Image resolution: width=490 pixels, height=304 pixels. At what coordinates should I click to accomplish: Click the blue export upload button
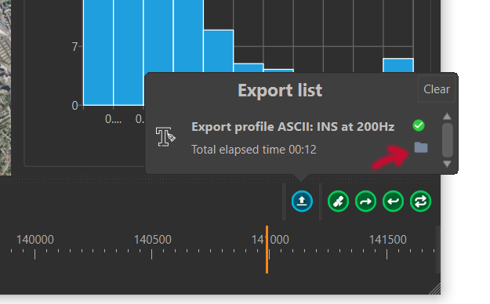(x=302, y=201)
